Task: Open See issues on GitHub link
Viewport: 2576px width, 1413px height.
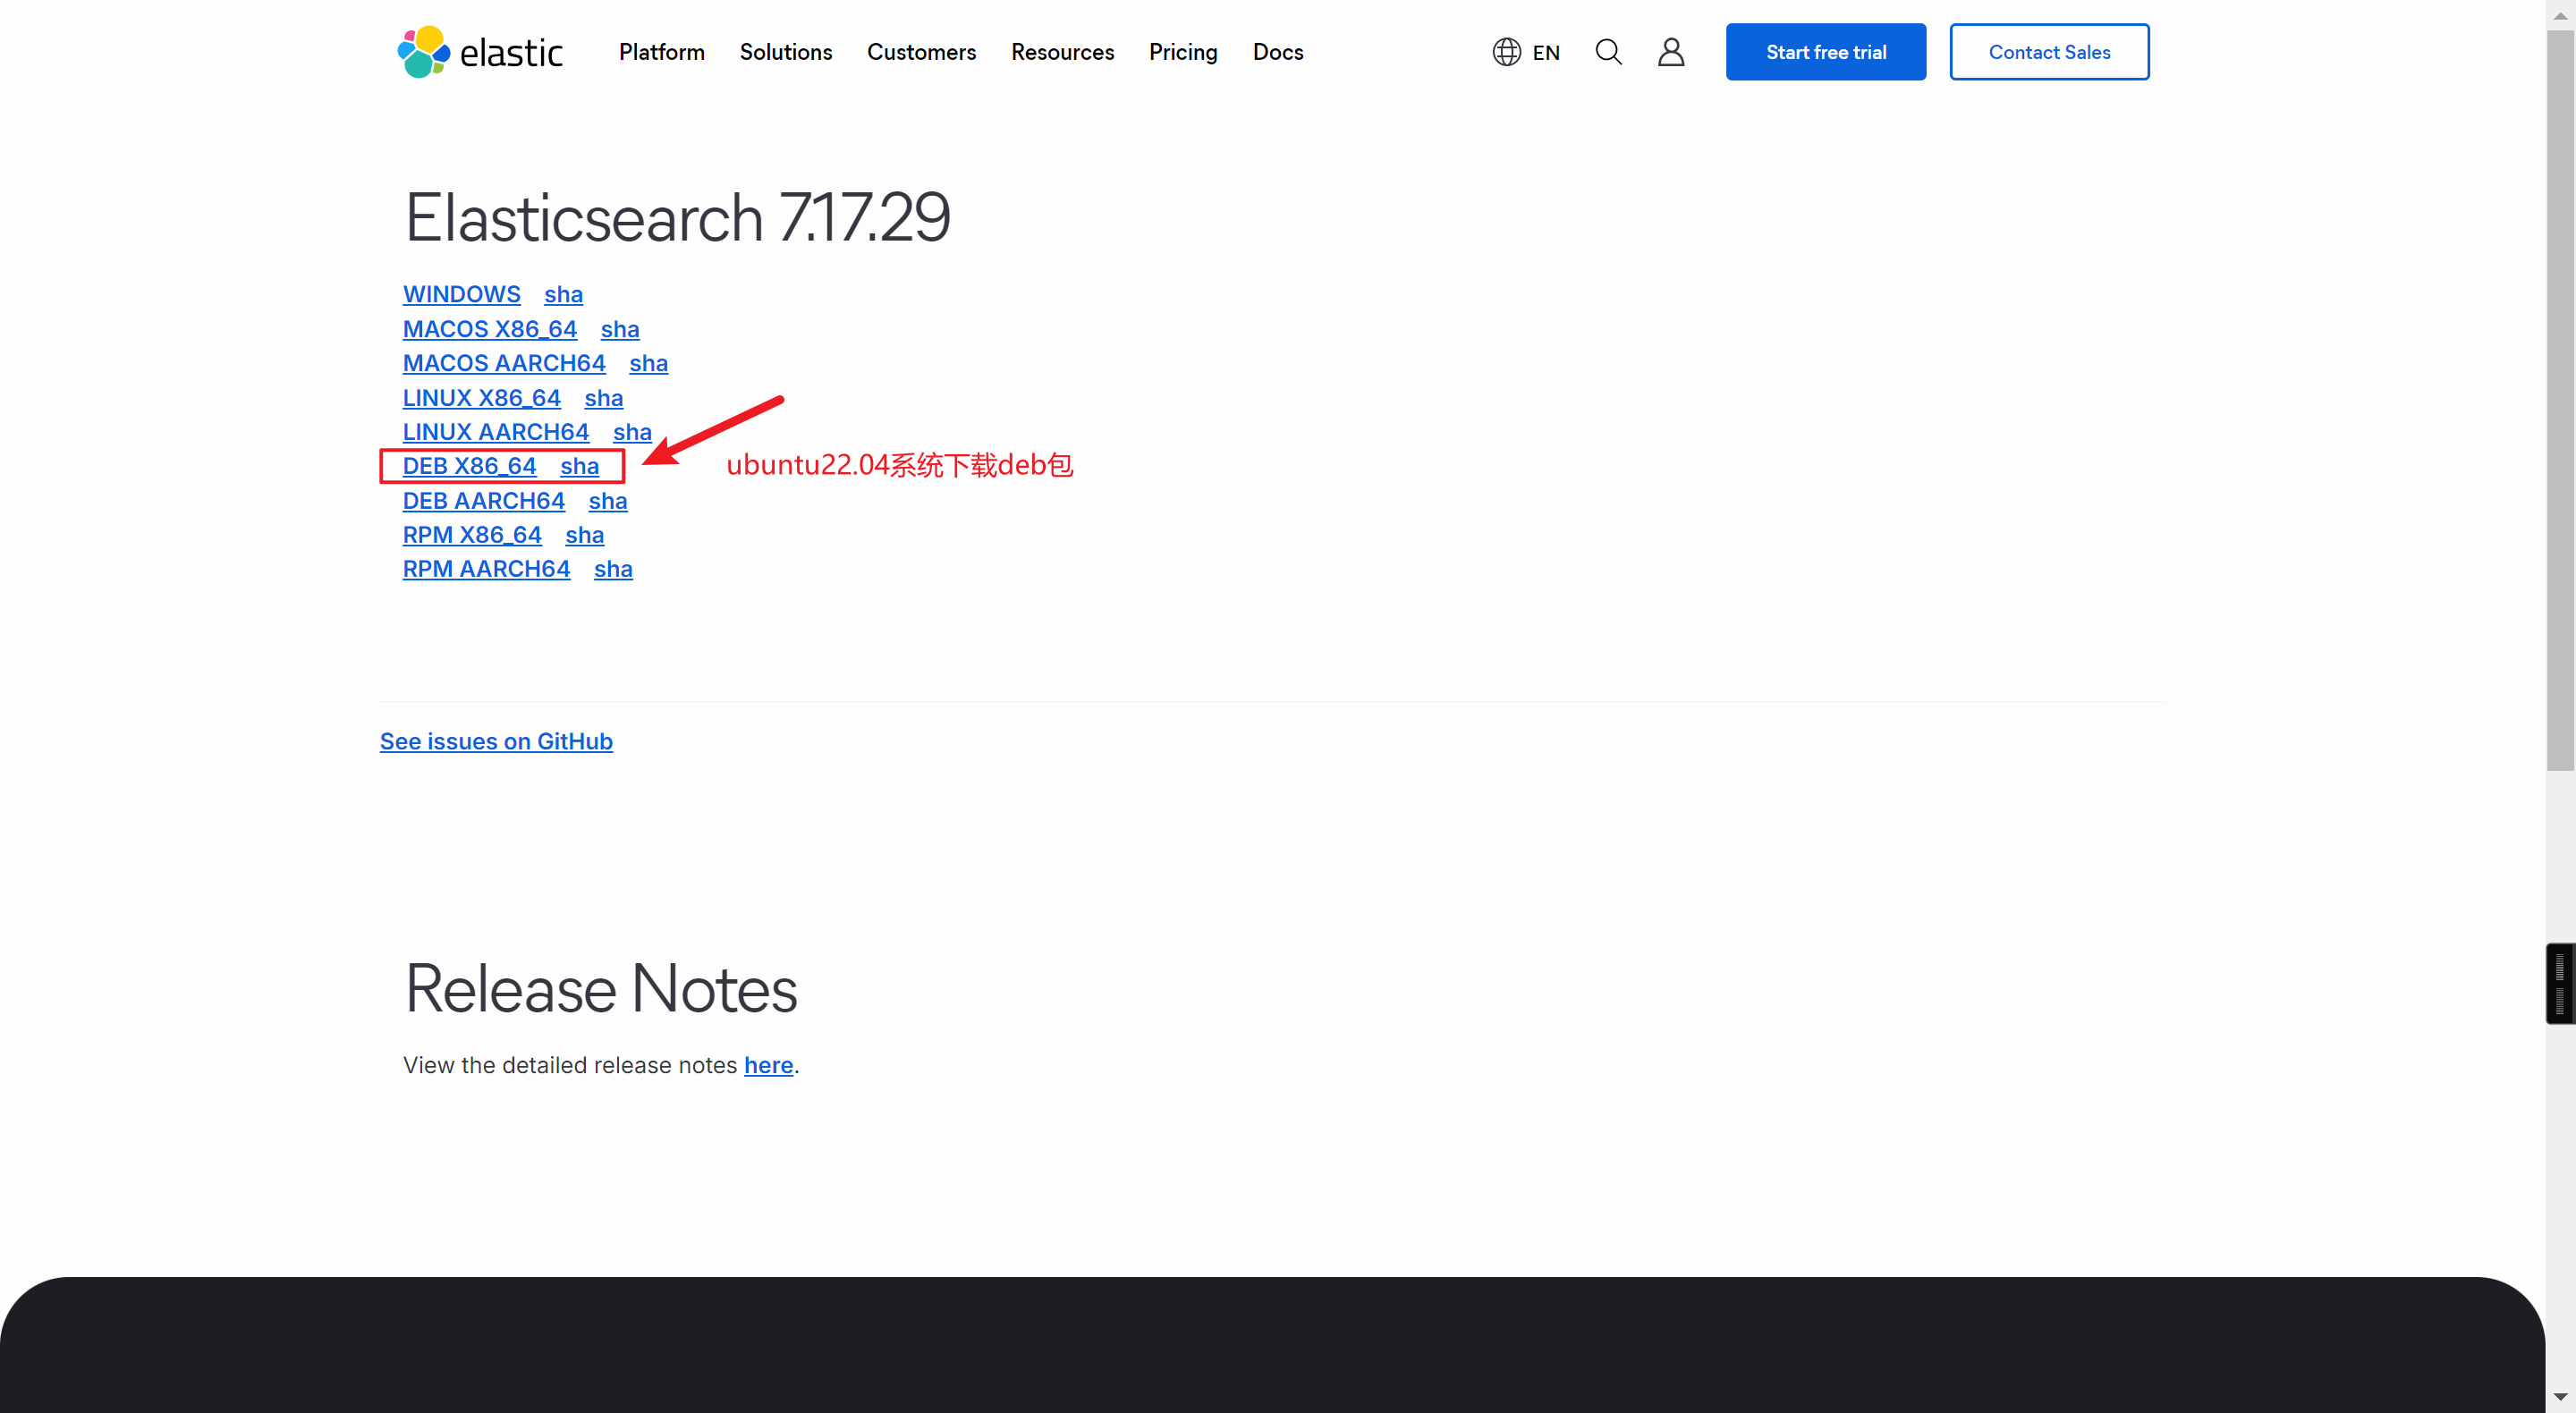Action: pyautogui.click(x=496, y=741)
